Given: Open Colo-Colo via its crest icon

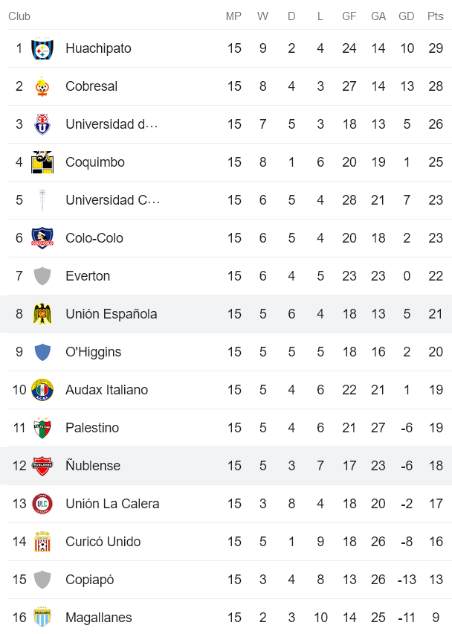Looking at the screenshot, I should point(42,237).
